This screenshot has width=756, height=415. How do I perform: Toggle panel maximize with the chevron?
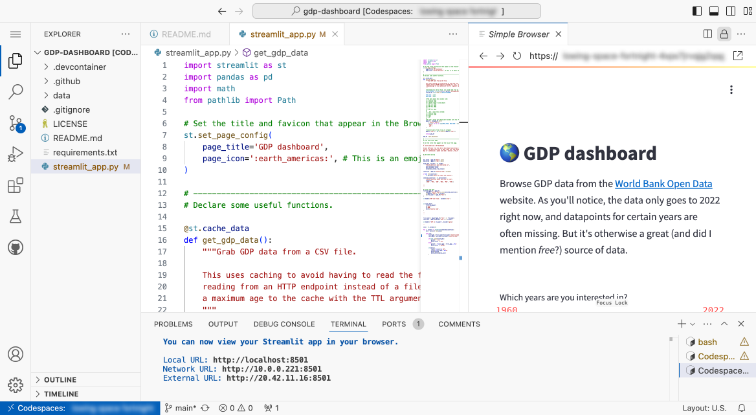pos(724,323)
